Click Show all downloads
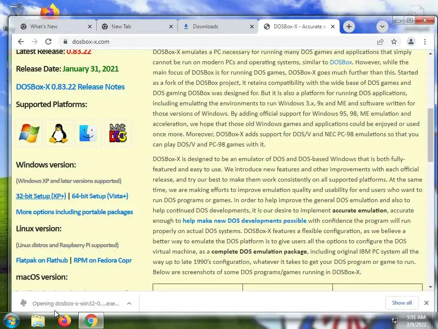The image size is (438, 329). click(x=402, y=303)
